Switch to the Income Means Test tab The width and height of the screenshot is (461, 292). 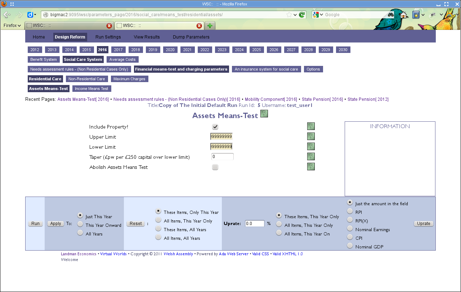91,88
